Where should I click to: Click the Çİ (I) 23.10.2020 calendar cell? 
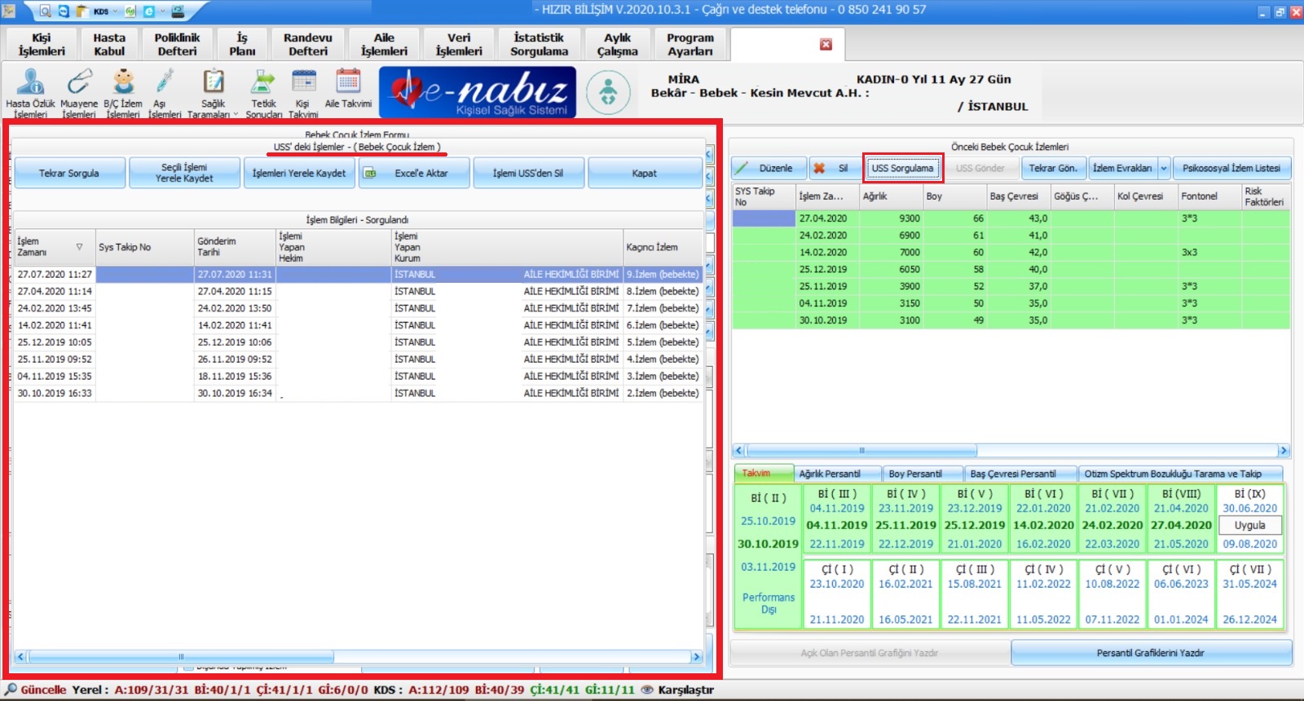[837, 593]
